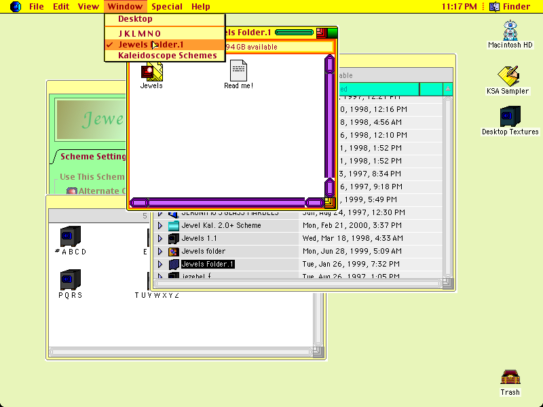This screenshot has width=543, height=407.
Task: Click the menu bar clock showing 11:17 PM
Action: pos(460,7)
